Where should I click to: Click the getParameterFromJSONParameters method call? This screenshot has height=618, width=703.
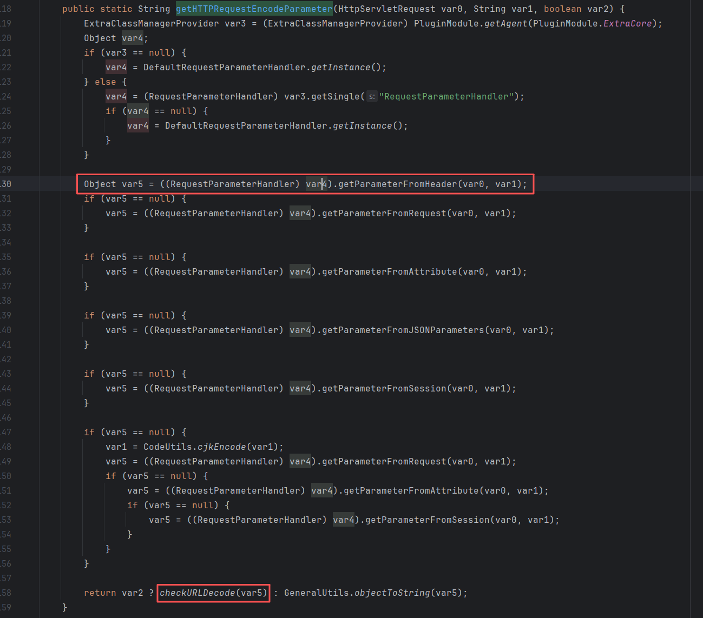coord(403,330)
